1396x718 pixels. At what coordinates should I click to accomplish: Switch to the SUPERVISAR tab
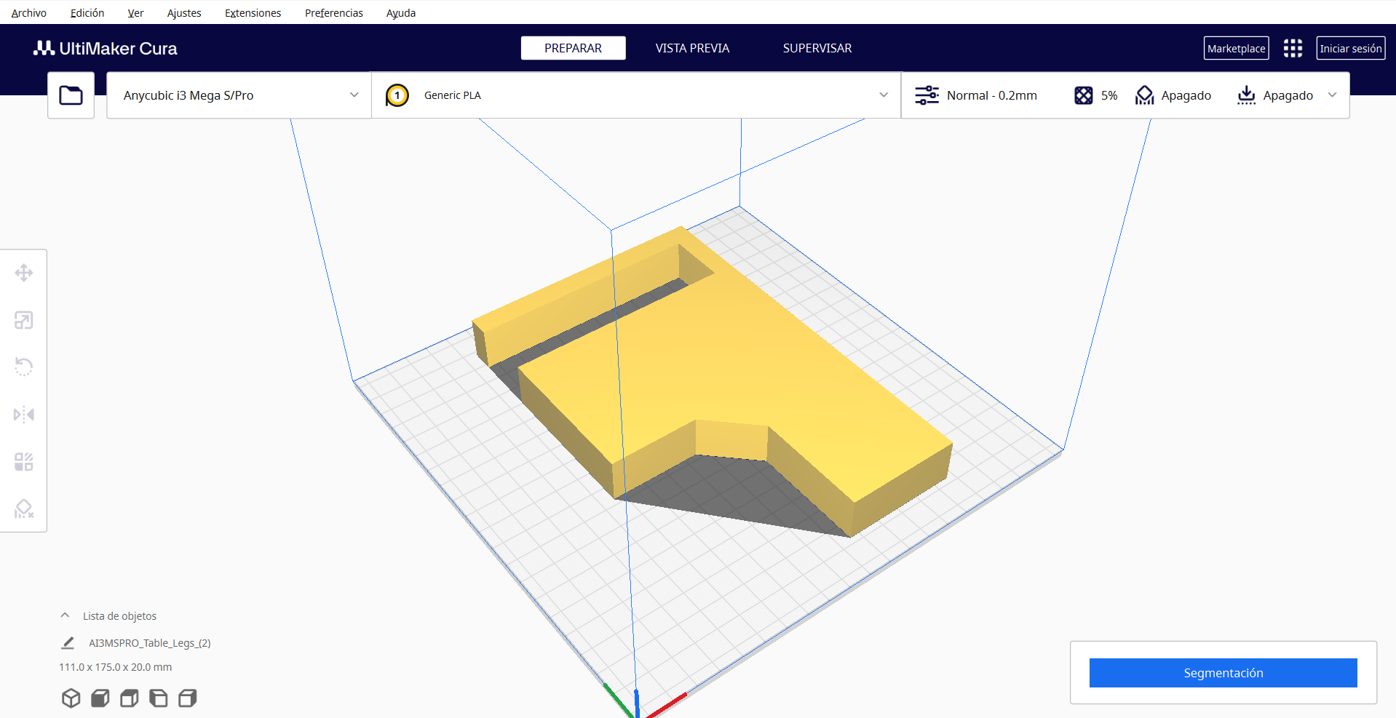pyautogui.click(x=817, y=48)
